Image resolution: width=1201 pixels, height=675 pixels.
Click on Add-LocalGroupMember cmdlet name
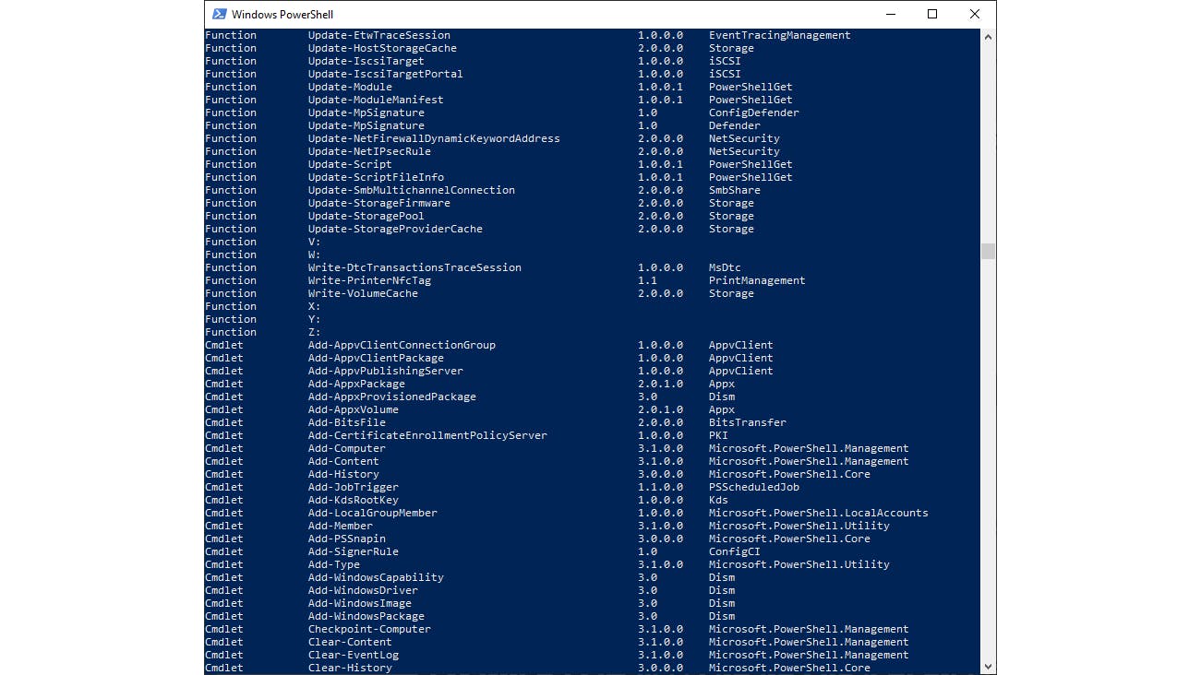coord(372,513)
